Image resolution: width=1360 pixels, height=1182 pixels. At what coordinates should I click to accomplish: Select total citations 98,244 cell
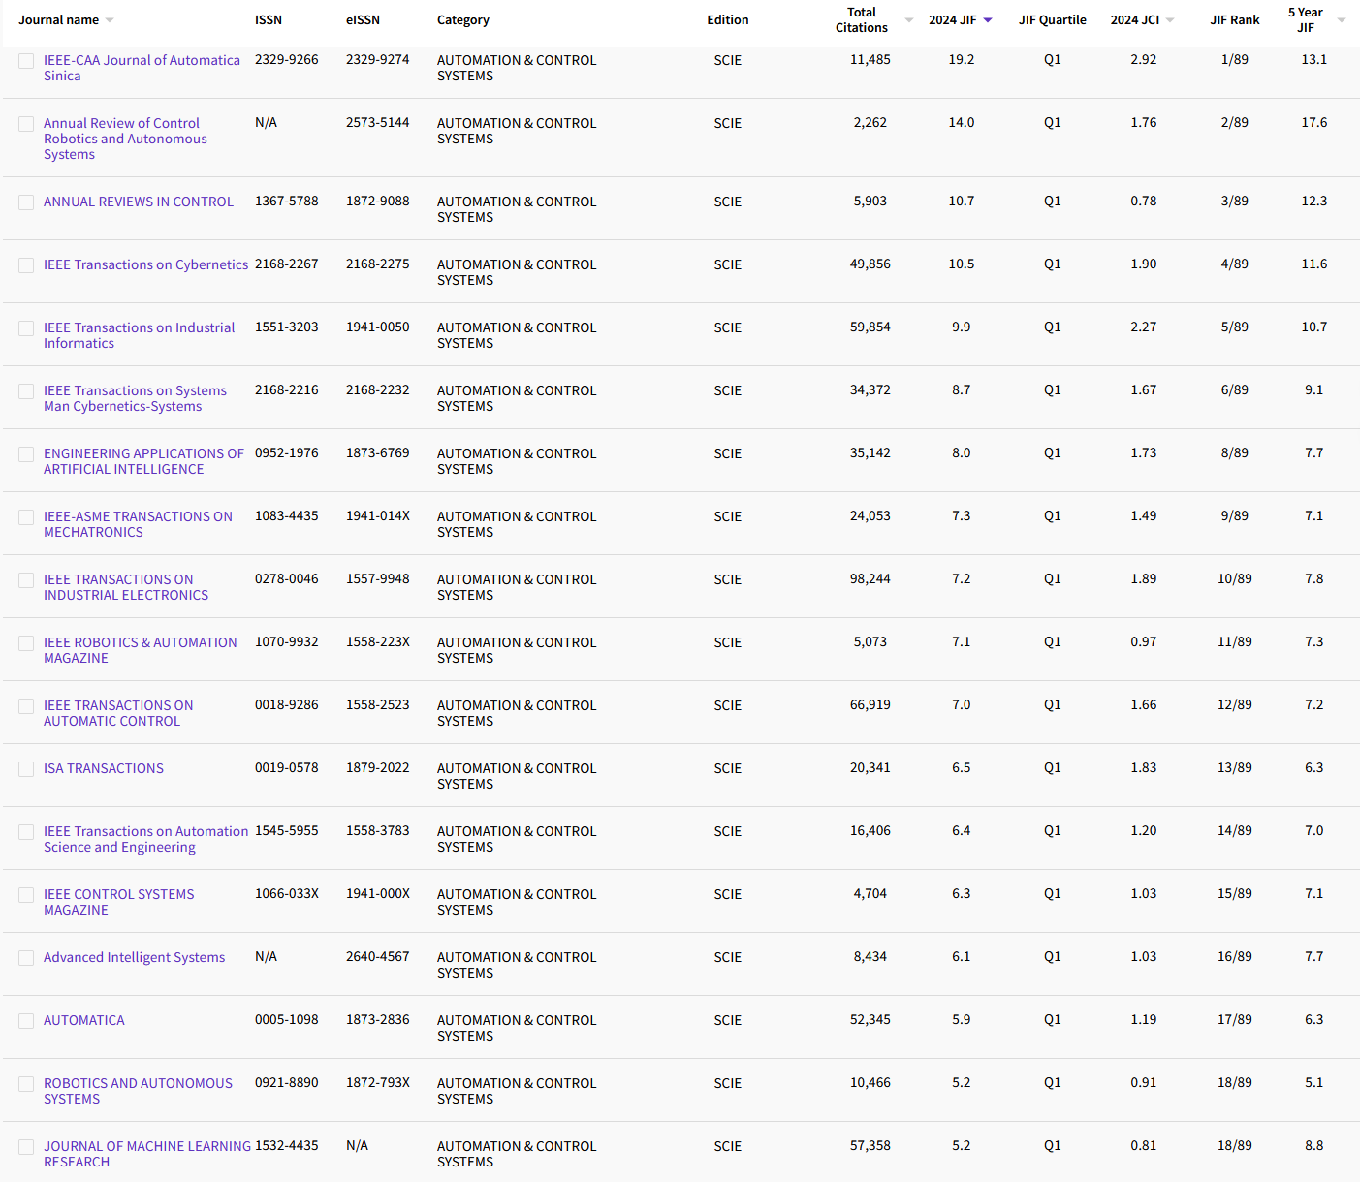pyautogui.click(x=870, y=578)
